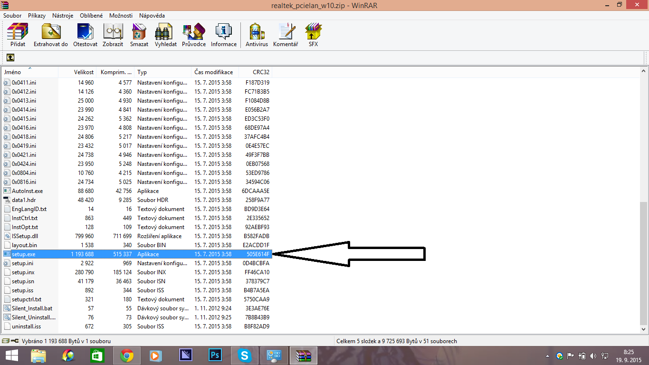This screenshot has width=649, height=365.
Task: Click the Zobrazit (view) toolbar icon
Action: 113,35
